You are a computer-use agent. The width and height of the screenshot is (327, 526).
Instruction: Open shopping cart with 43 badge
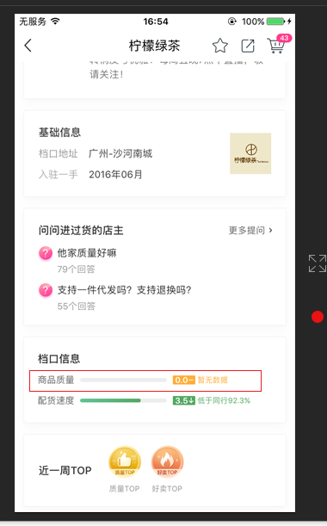[278, 45]
